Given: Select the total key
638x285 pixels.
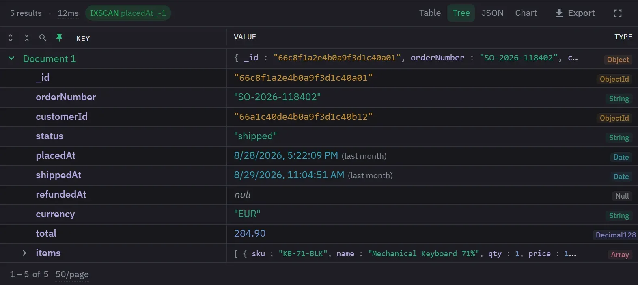Looking at the screenshot, I should (x=46, y=233).
